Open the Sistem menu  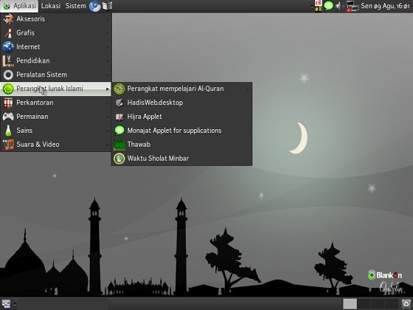point(75,6)
